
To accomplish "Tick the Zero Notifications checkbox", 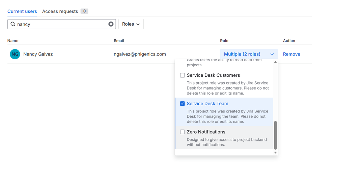I will tap(182, 132).
